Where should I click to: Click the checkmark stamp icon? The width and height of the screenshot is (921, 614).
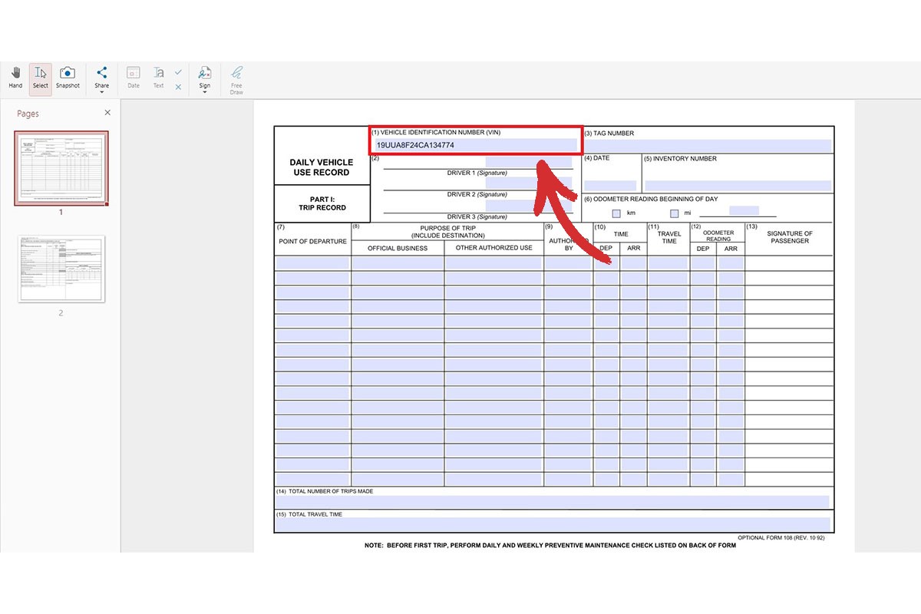pyautogui.click(x=178, y=72)
